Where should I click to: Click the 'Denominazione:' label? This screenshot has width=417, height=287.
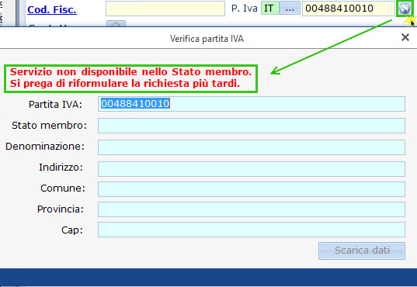[x=45, y=147]
